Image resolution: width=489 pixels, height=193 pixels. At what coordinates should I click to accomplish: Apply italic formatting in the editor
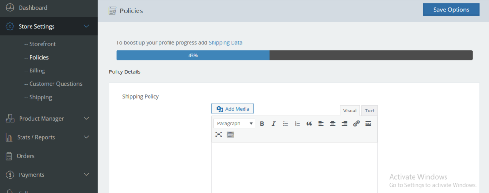click(x=274, y=123)
